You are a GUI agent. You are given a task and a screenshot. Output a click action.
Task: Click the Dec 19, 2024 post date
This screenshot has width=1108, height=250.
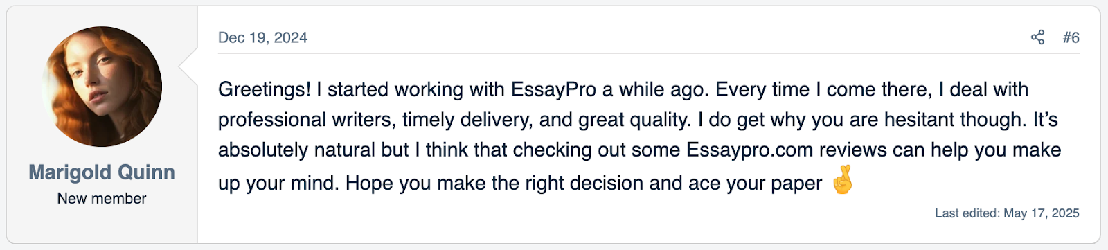(x=262, y=37)
